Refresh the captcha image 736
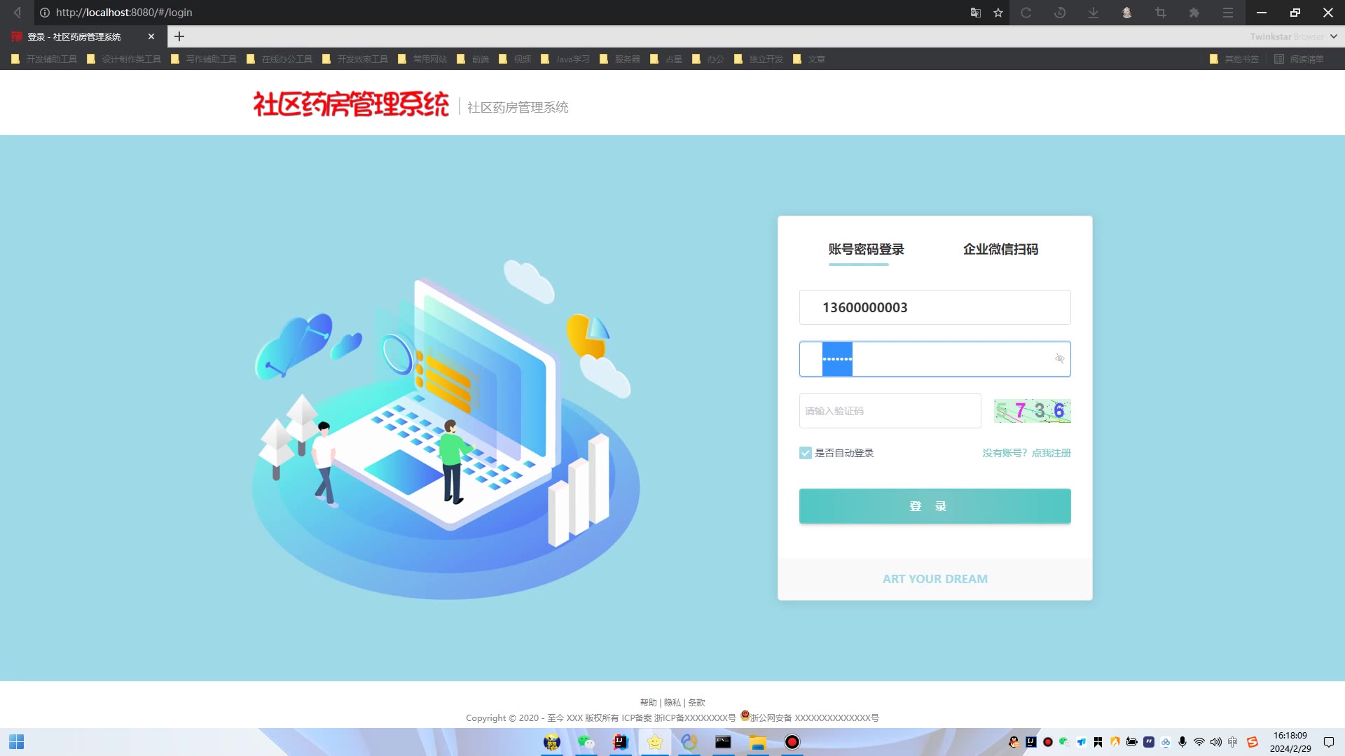 (x=1032, y=411)
